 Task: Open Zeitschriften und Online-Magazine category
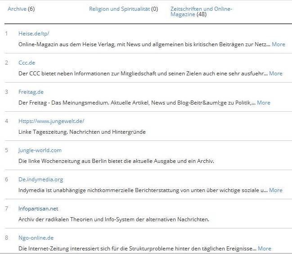(201, 12)
